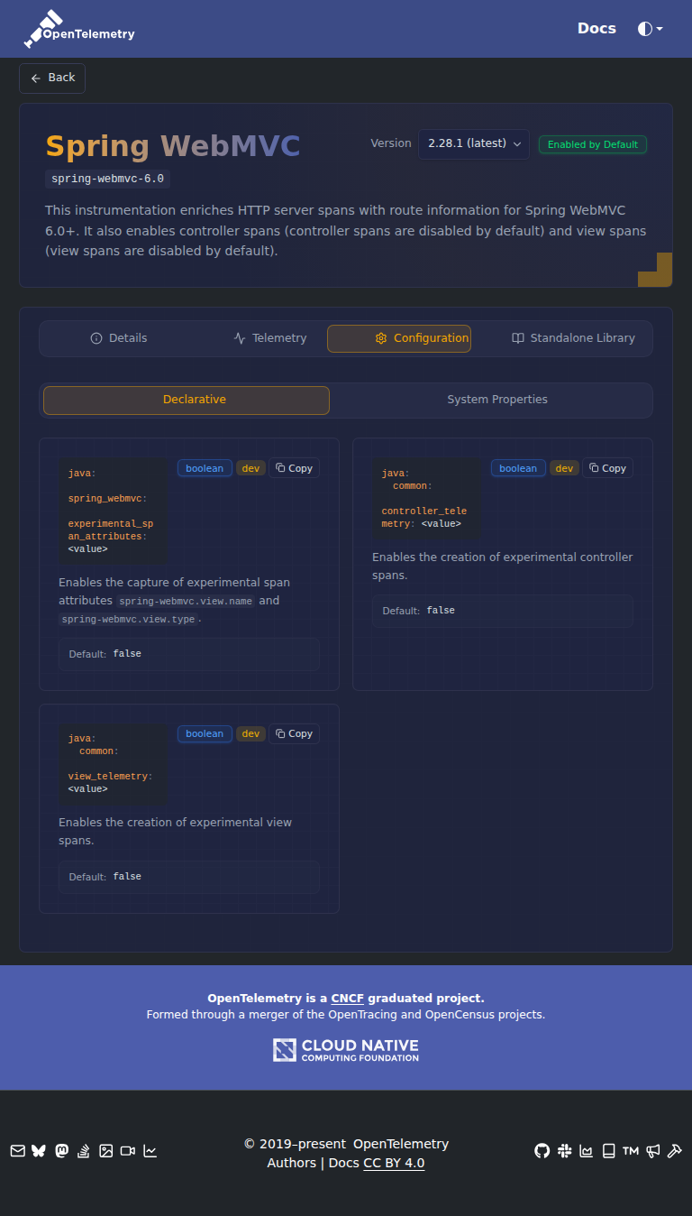
Task: Click the Spring WebMVC page heading
Action: (173, 145)
